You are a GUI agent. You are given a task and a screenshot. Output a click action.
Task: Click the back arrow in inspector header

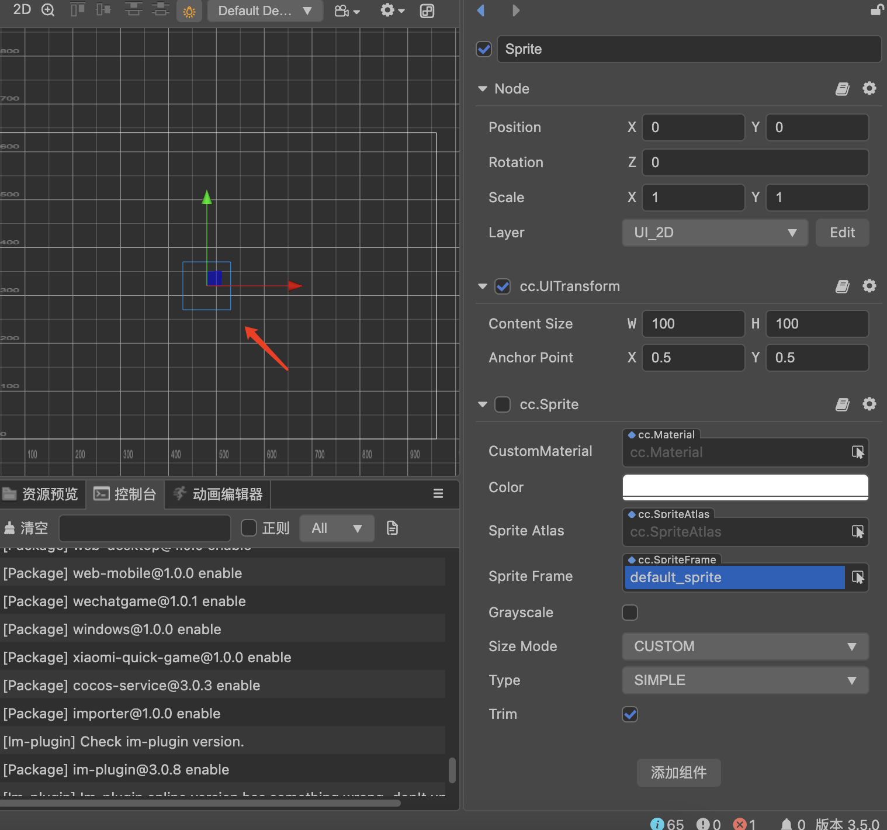[x=481, y=11]
